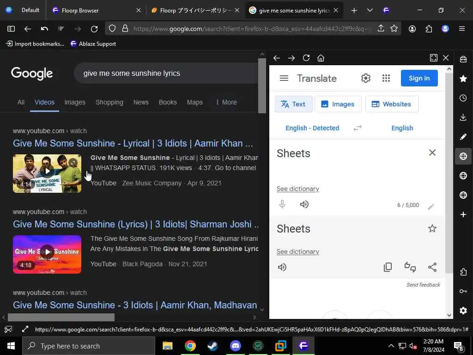Choose target language English
The image size is (473, 355).
coord(402,128)
